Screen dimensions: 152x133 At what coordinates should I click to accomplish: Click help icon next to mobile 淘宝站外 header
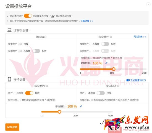pos(118,86)
